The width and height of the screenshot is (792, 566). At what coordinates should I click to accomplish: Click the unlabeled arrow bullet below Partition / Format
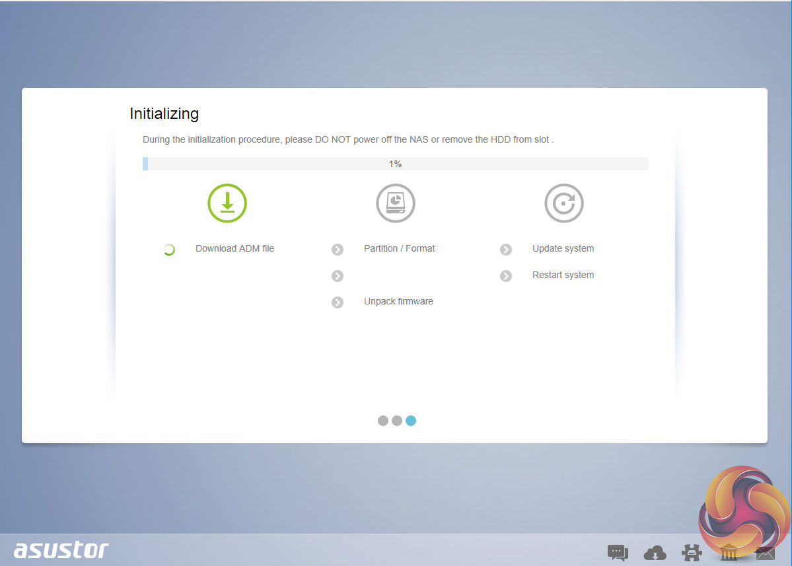(338, 275)
